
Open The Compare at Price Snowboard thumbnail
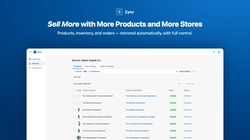point(79,124)
